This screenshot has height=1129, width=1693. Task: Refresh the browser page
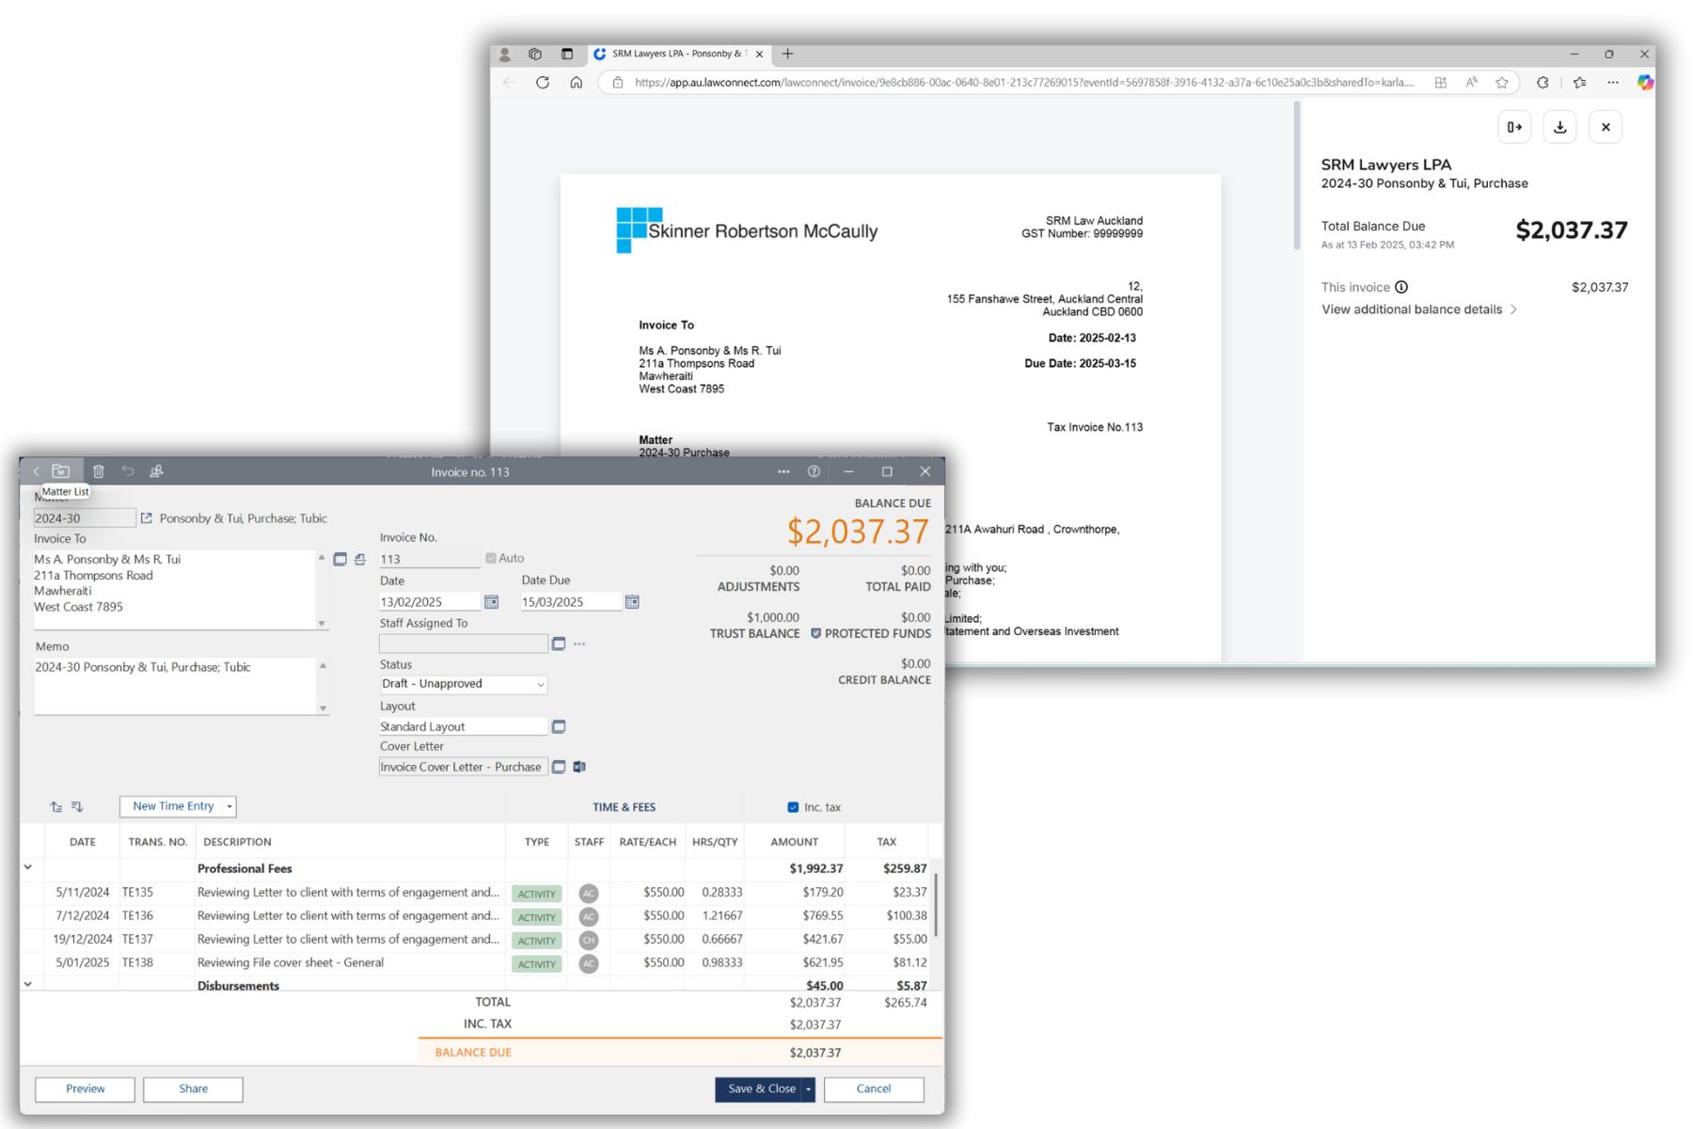pos(543,83)
